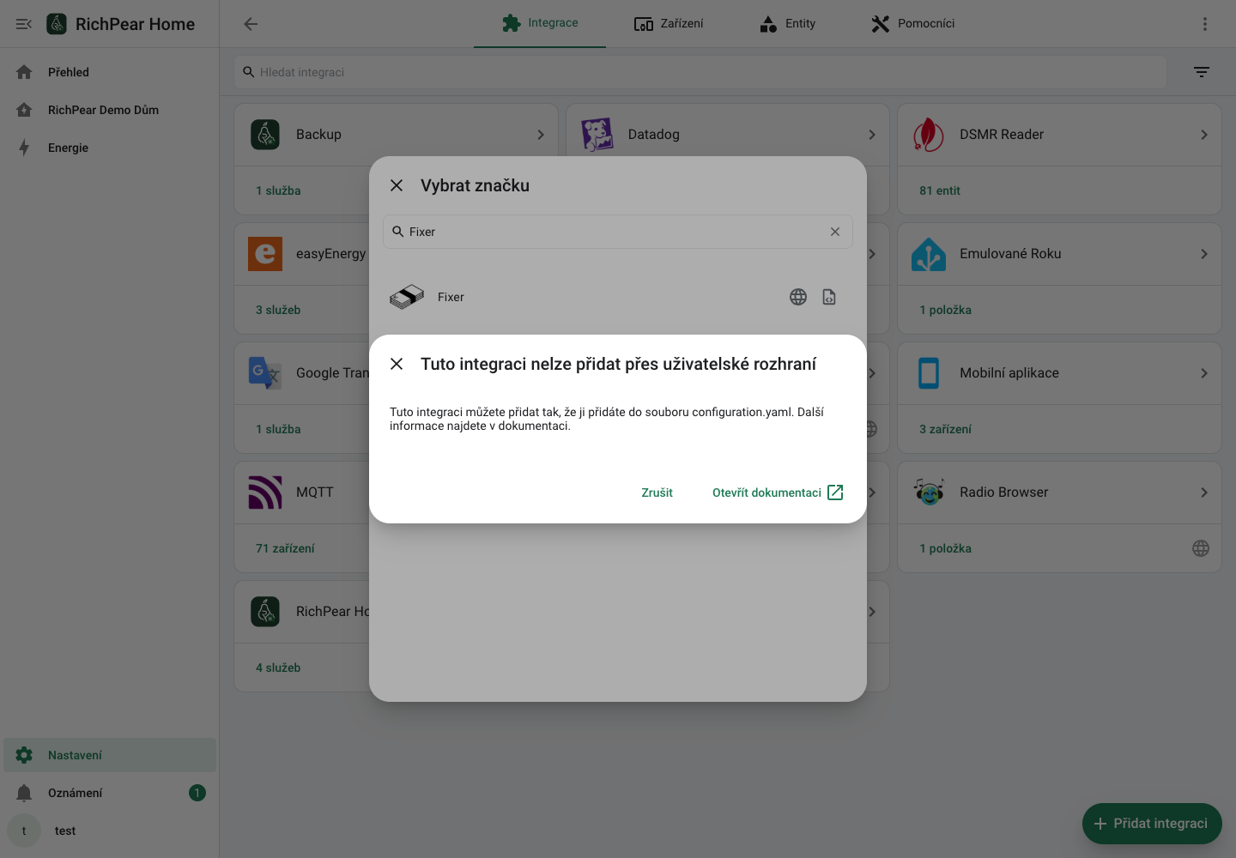Open the Integrace tab
The width and height of the screenshot is (1236, 858).
click(x=540, y=23)
